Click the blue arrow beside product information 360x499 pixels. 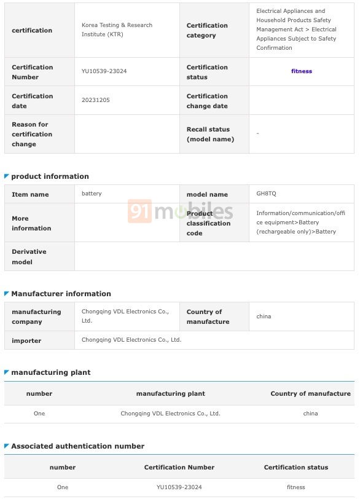coord(6,176)
